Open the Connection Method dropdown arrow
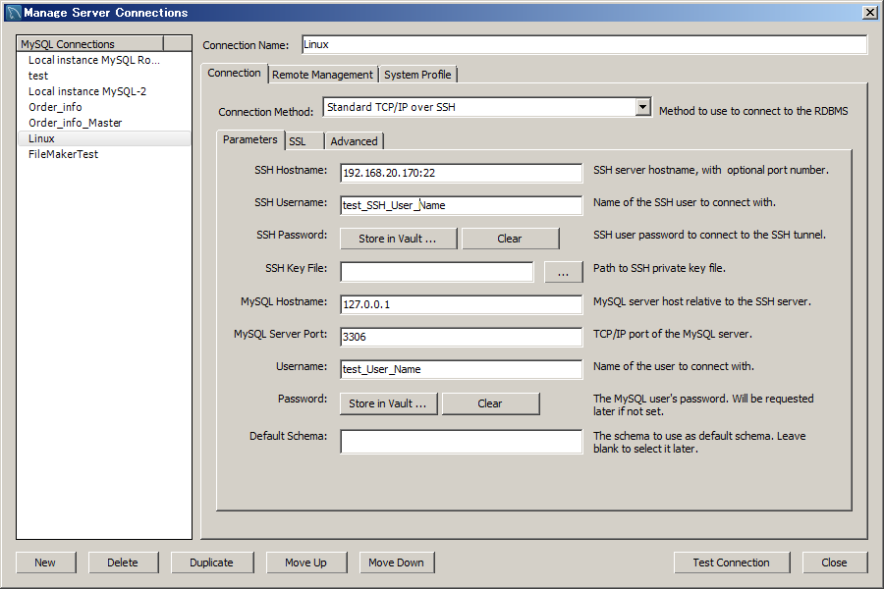The image size is (884, 589). pos(642,107)
